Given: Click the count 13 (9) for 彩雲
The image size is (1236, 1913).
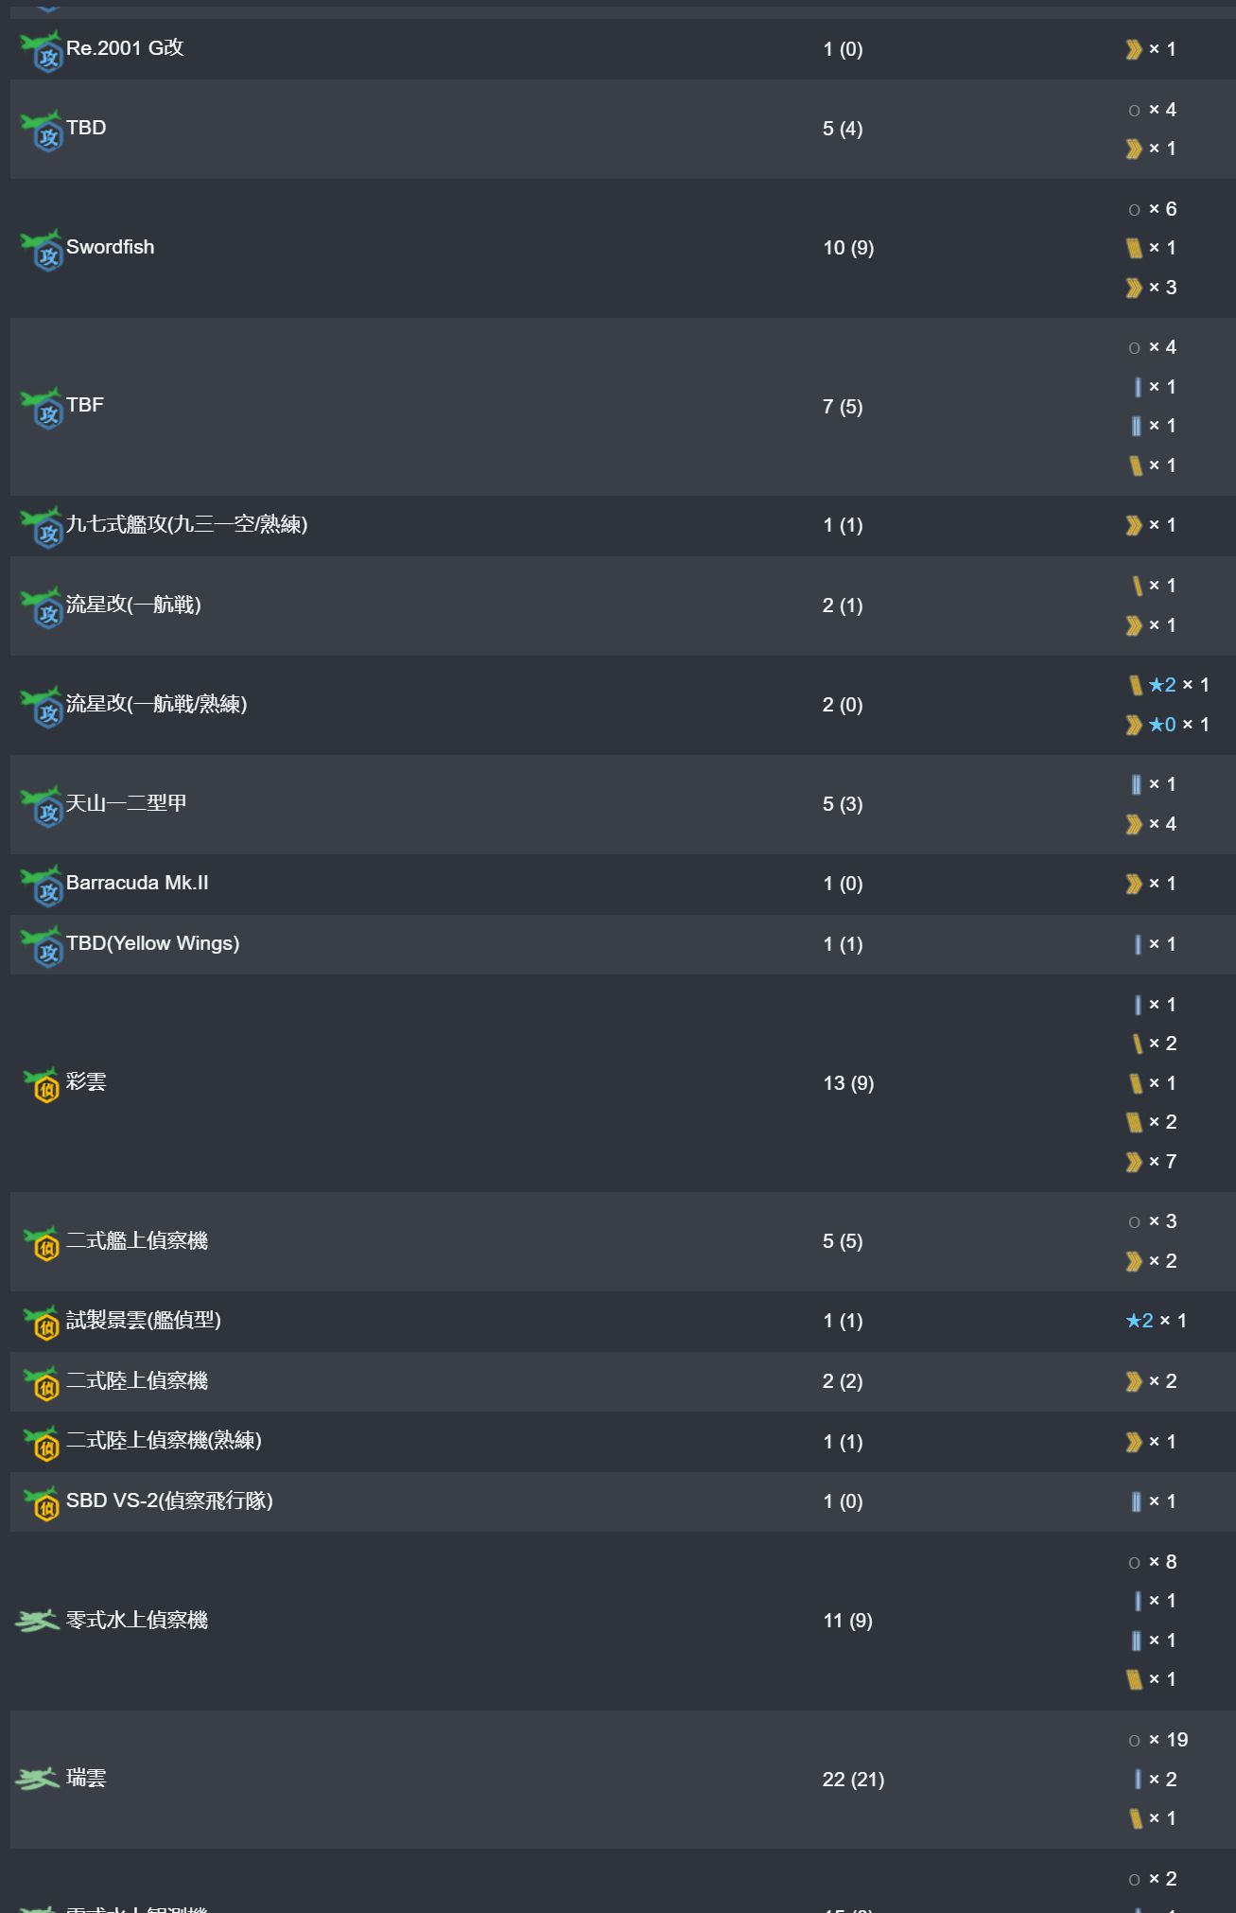Looking at the screenshot, I should click(848, 1083).
